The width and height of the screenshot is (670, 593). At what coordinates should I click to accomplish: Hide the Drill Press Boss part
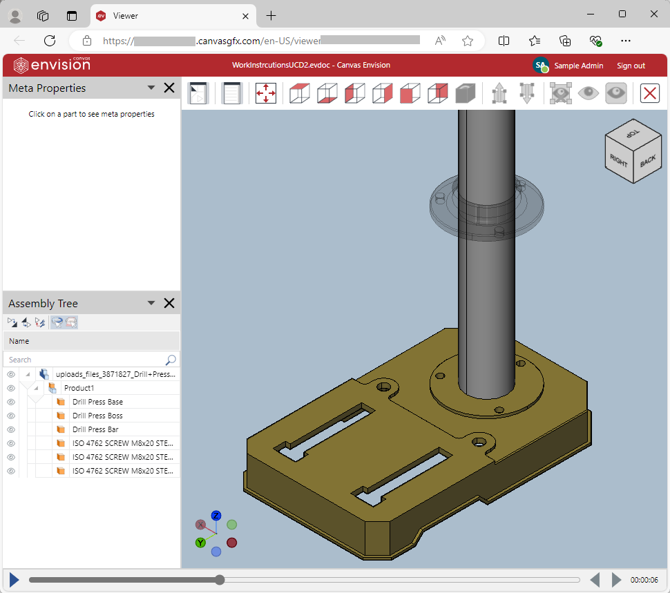[11, 416]
